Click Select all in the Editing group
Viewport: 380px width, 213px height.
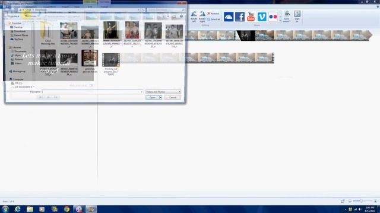tap(214, 20)
